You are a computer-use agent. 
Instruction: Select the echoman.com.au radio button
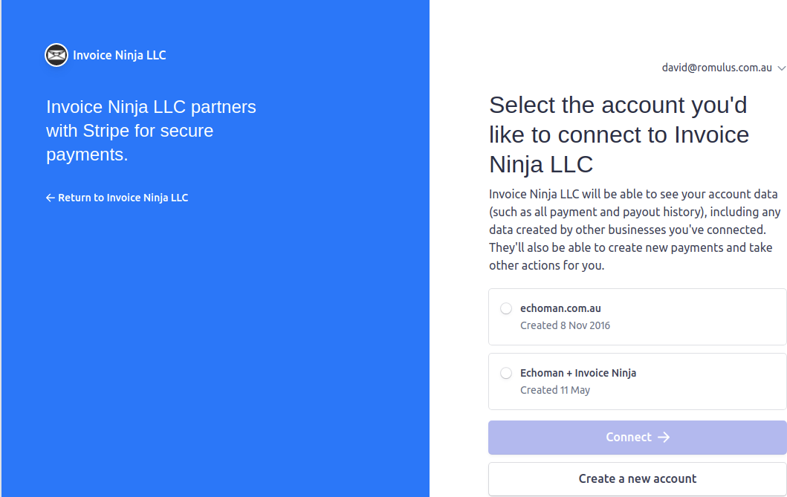pos(506,308)
